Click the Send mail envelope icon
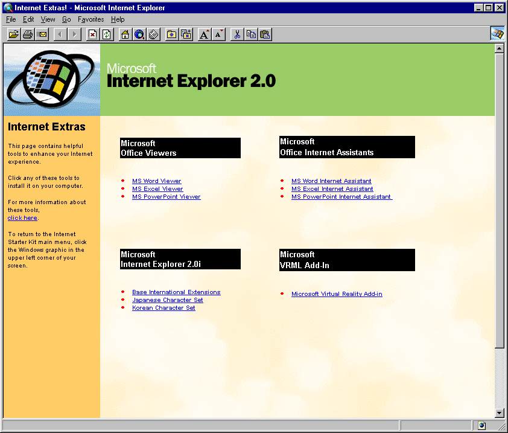The width and height of the screenshot is (508, 433). (x=42, y=34)
